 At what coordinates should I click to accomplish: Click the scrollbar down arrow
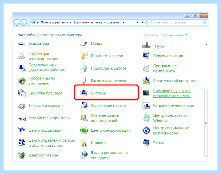[x=206, y=159]
